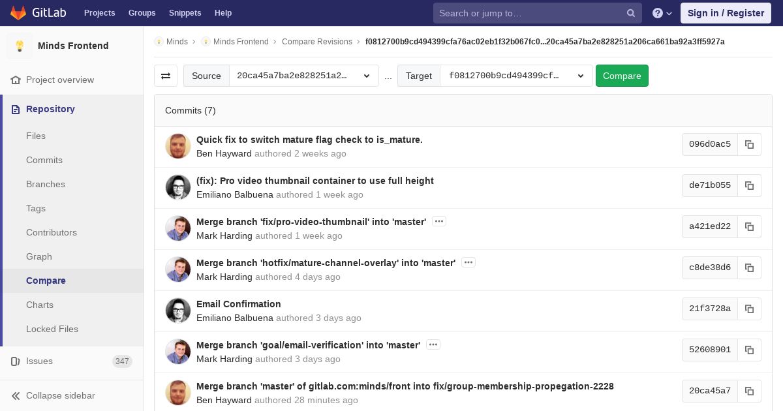Click the Minds breadcrumb icon
Image resolution: width=783 pixels, height=411 pixels.
(x=159, y=42)
